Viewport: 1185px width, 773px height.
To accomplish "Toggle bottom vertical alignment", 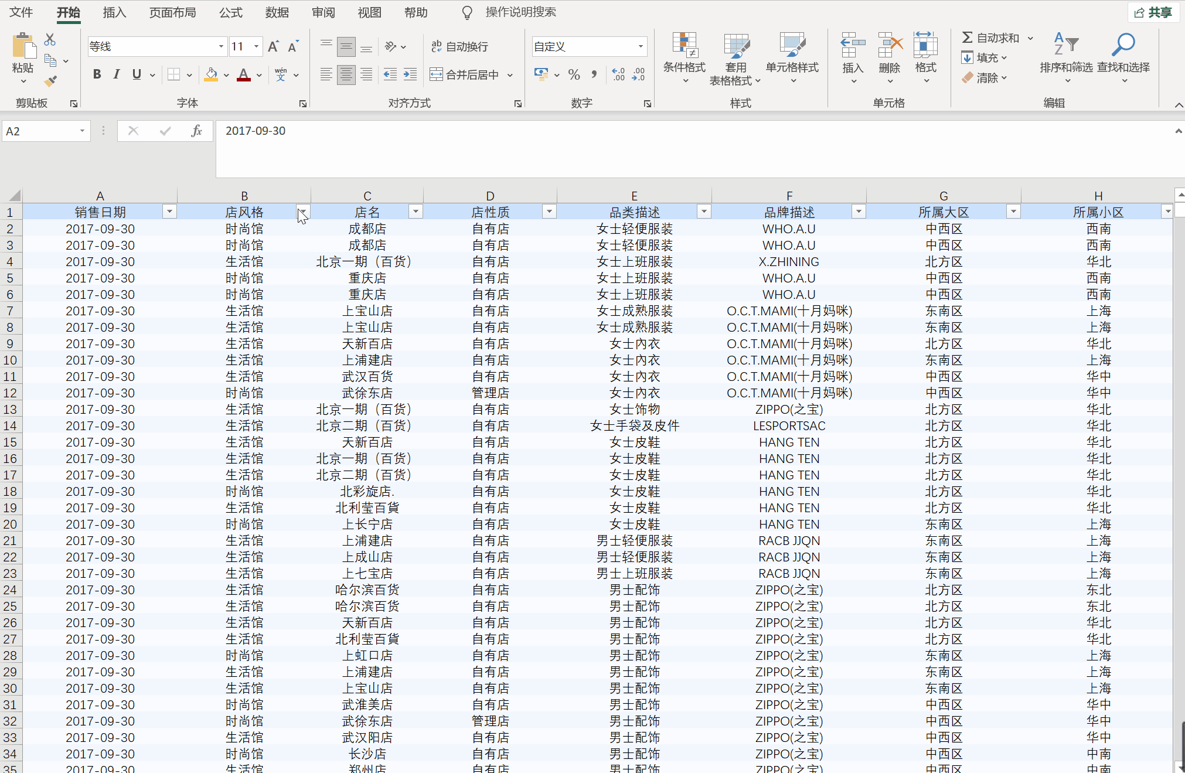I will [366, 46].
